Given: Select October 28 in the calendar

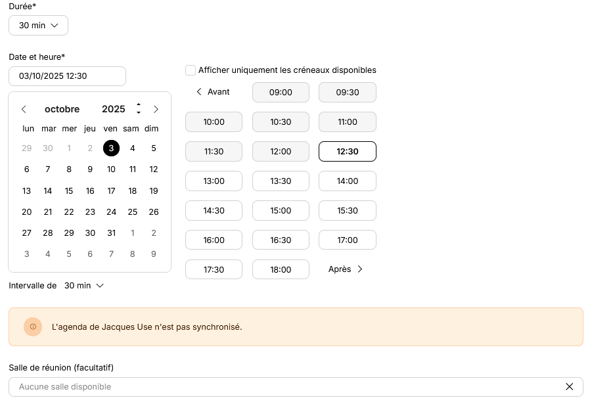Looking at the screenshot, I should [x=48, y=233].
